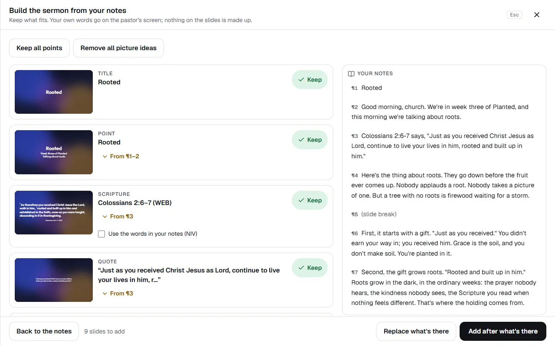This screenshot has height=346, width=555.
Task: Open the Scripture slide thumbnail
Action: [54, 213]
